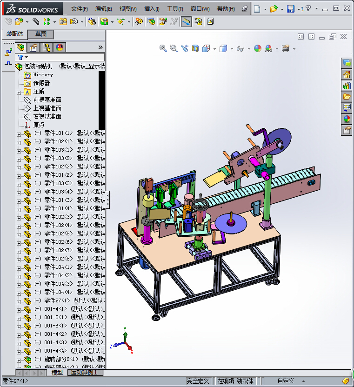Viewport: 354px width, 387px height.
Task: Open the View Settings monitor icon
Action: click(x=286, y=48)
